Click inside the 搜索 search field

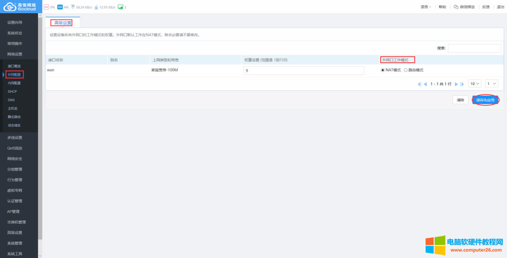point(474,48)
